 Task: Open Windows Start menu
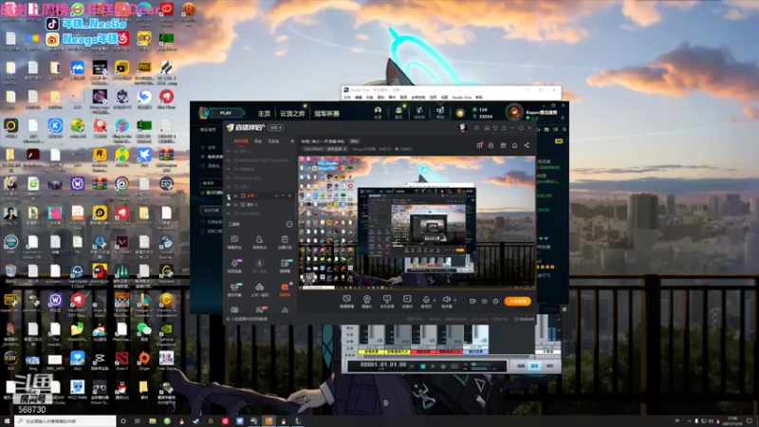click(x=7, y=421)
